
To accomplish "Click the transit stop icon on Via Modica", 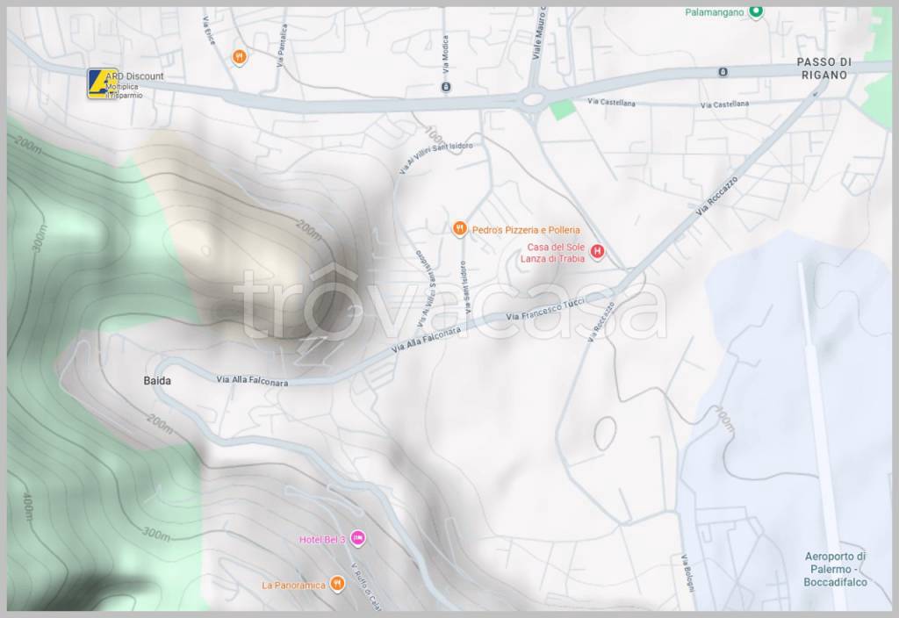I will [x=445, y=87].
